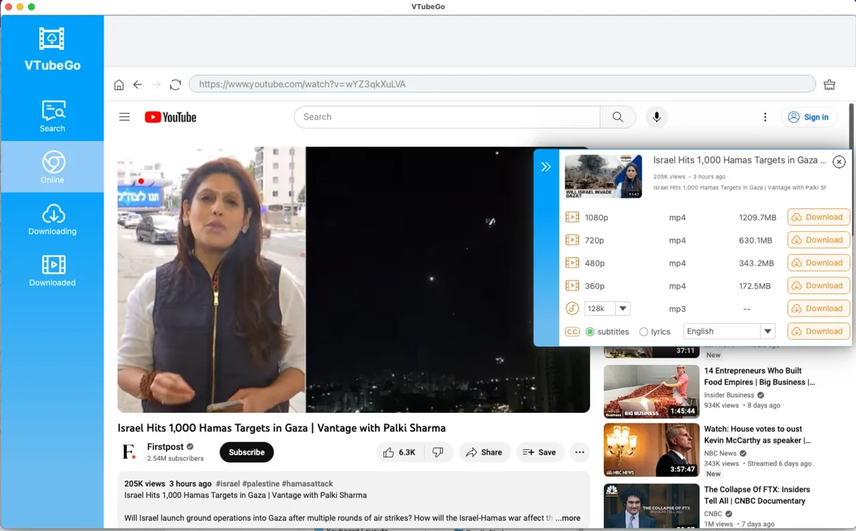The width and height of the screenshot is (856, 531).
Task: Click the YouTube logo
Action: [171, 117]
